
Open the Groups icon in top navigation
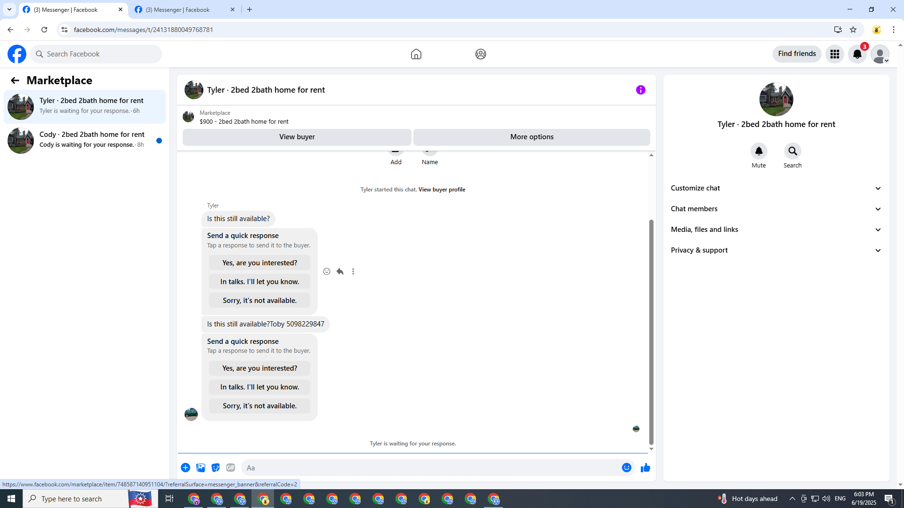pos(480,54)
